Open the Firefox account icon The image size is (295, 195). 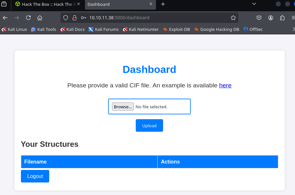271,18
